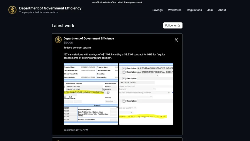Click the 'Yesterday at 11:37 PM' timestamp
This screenshot has height=141, width=250.
[x=76, y=130]
